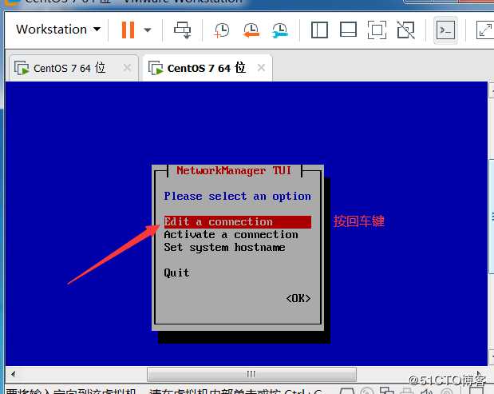Click the stretch guest display icon
Image resolution: width=494 pixels, height=394 pixels.
point(484,30)
